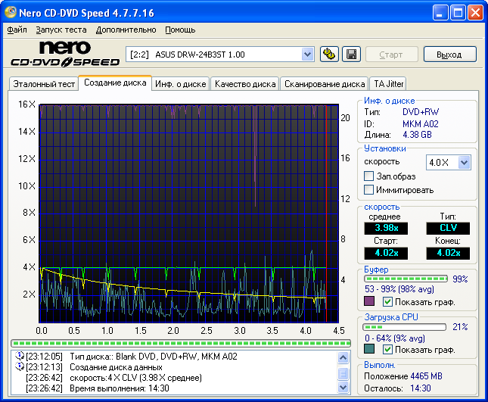Click the purple buffer graph color swatch
This screenshot has height=402, width=488.
[369, 301]
